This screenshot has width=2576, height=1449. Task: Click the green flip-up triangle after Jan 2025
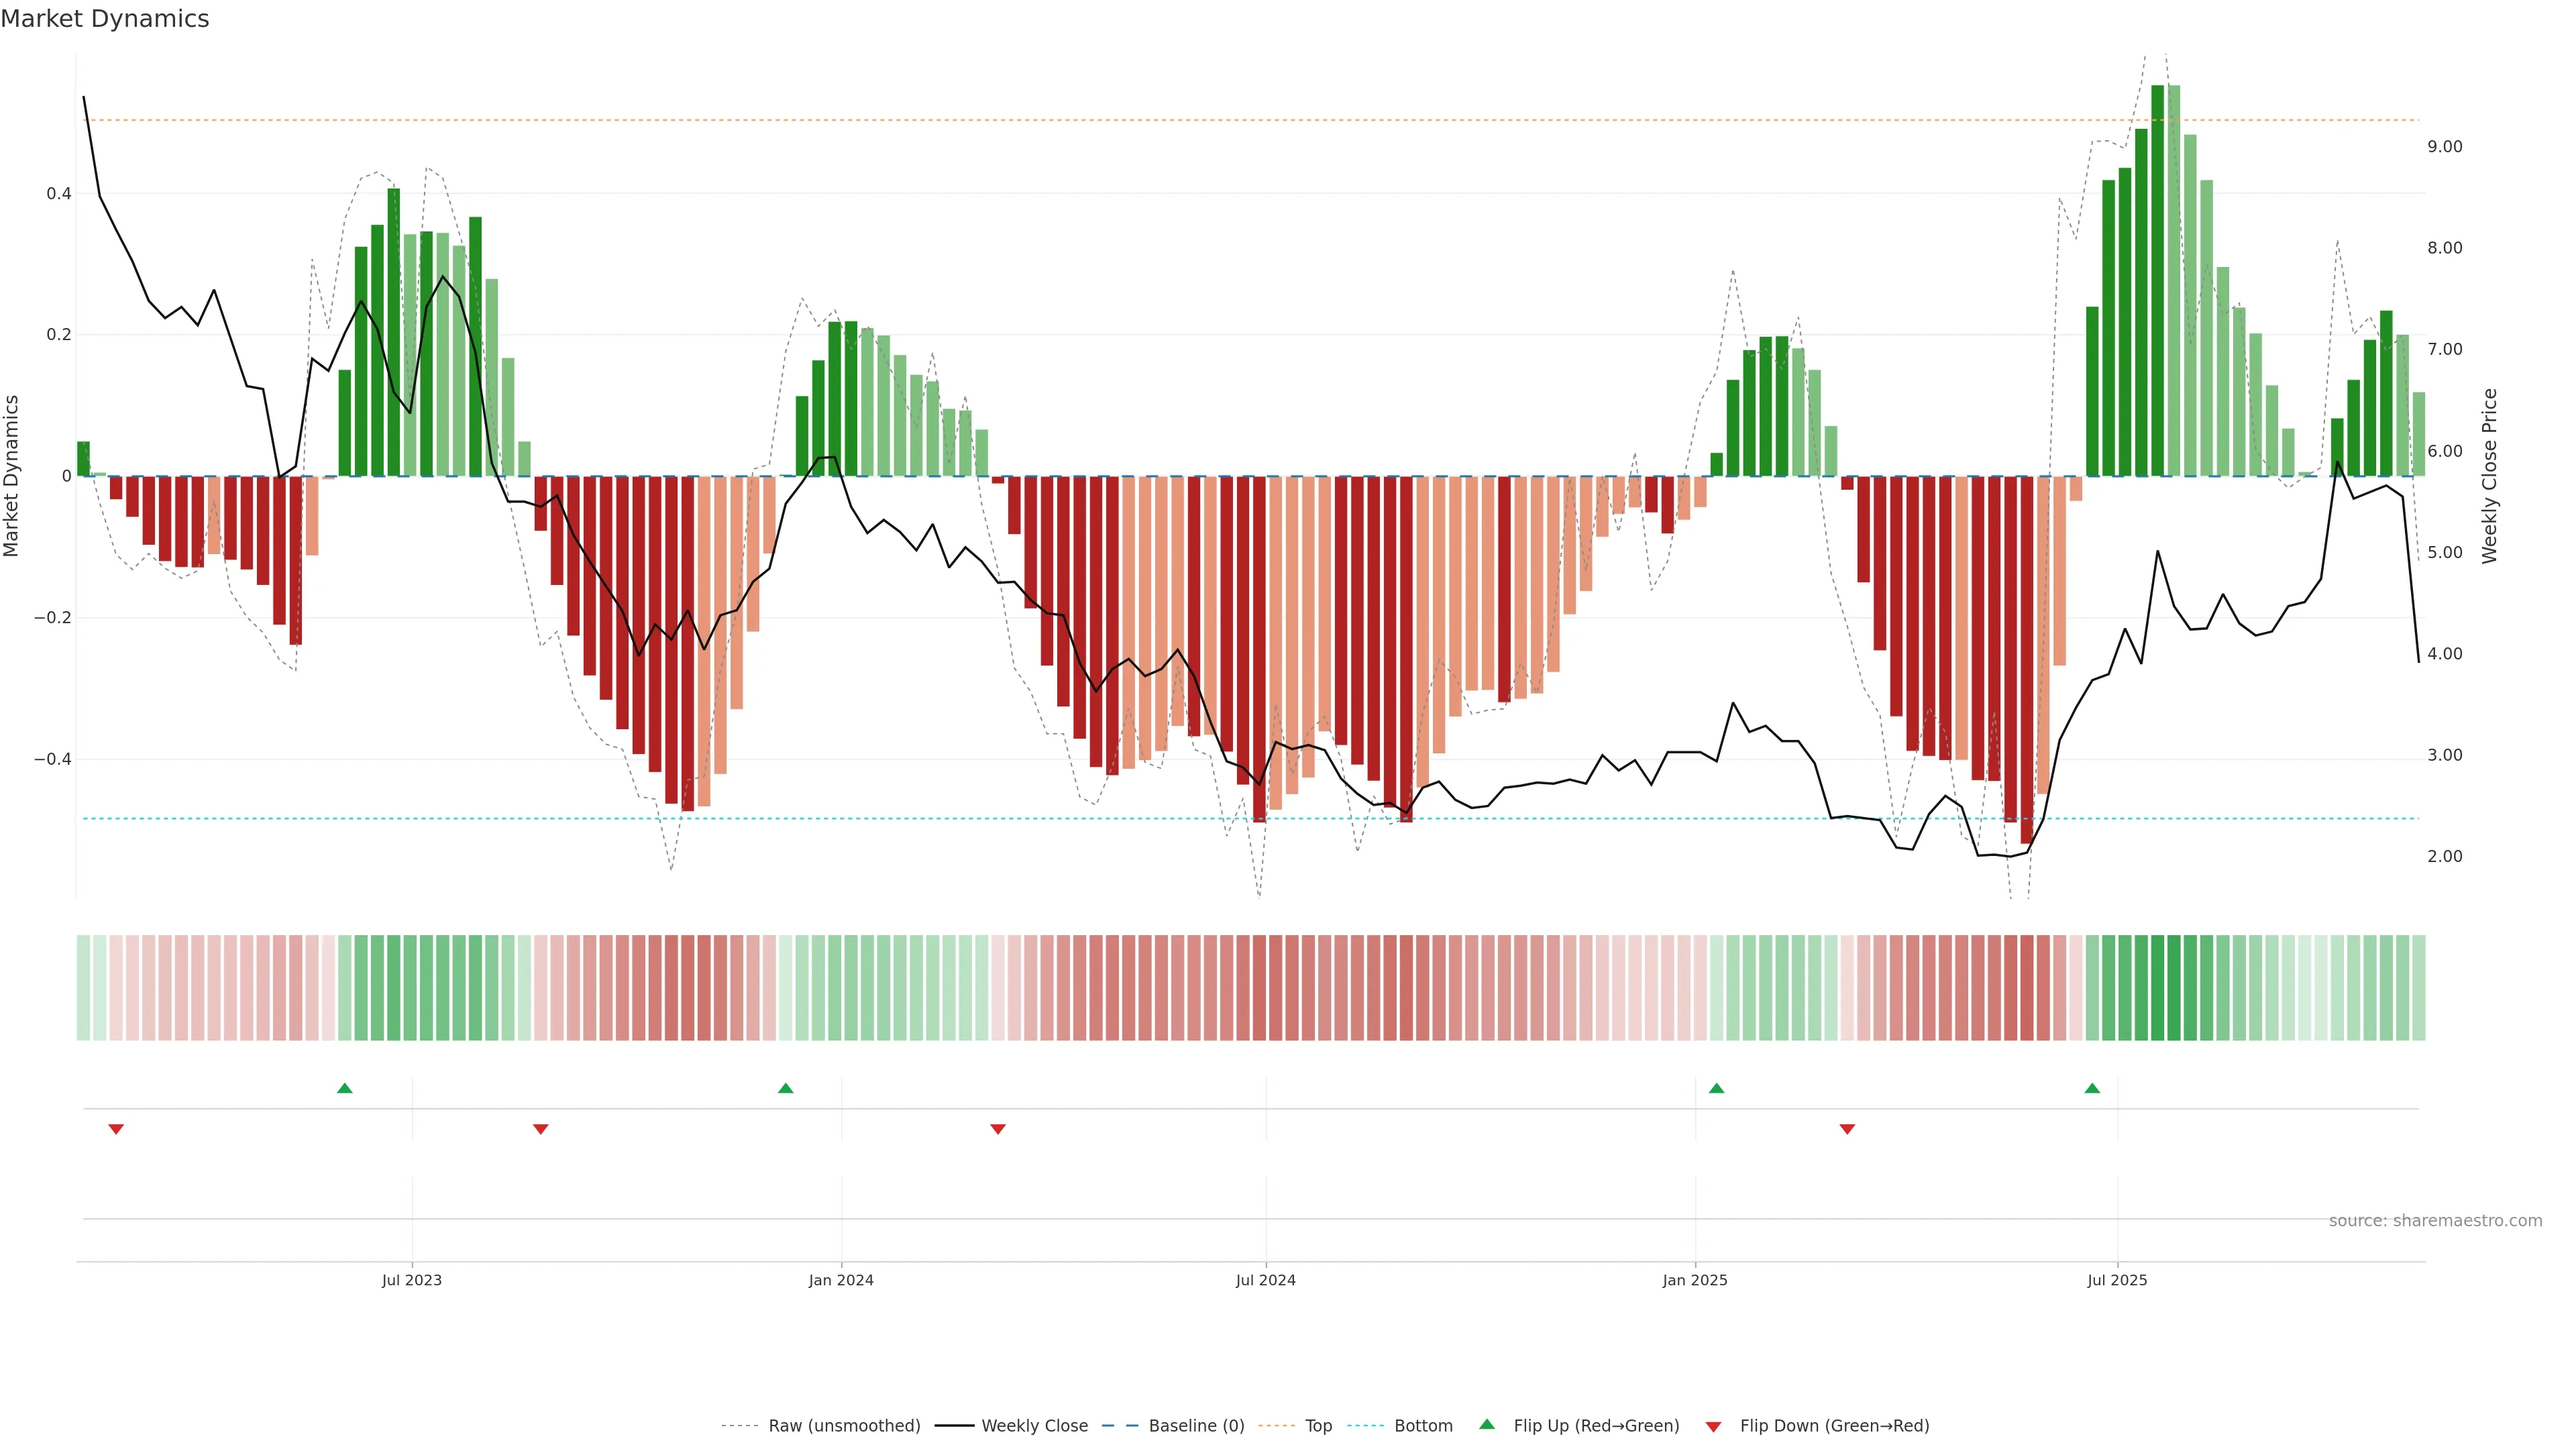1717,1088
